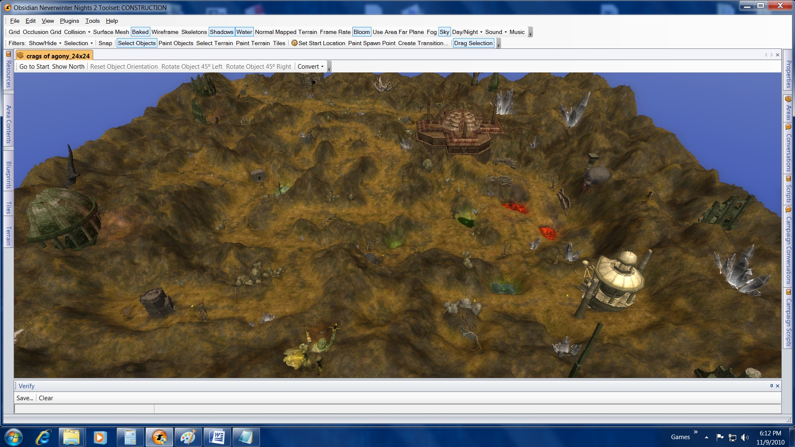Open the Conversations side panel icon
Image resolution: width=795 pixels, height=447 pixels.
pyautogui.click(x=788, y=127)
